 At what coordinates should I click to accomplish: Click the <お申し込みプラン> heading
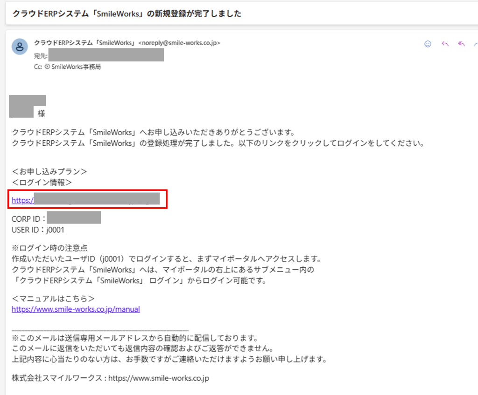[x=49, y=171]
